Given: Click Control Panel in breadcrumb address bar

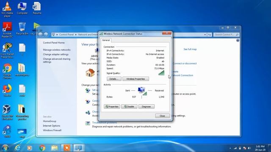Looking at the screenshot, I should pos(66,35).
